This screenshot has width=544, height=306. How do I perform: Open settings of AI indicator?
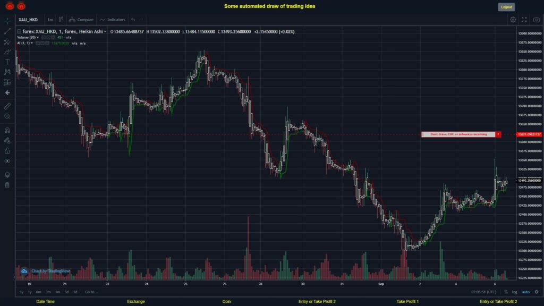click(x=42, y=44)
